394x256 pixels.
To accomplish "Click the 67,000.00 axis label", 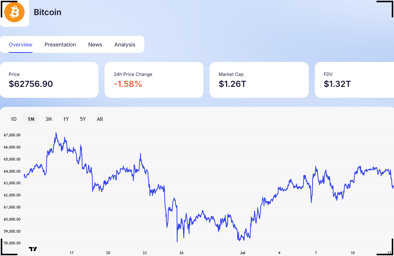I will [x=12, y=135].
